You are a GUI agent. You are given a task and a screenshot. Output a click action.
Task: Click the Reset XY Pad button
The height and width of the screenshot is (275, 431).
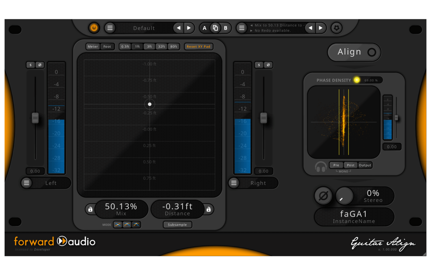point(198,47)
